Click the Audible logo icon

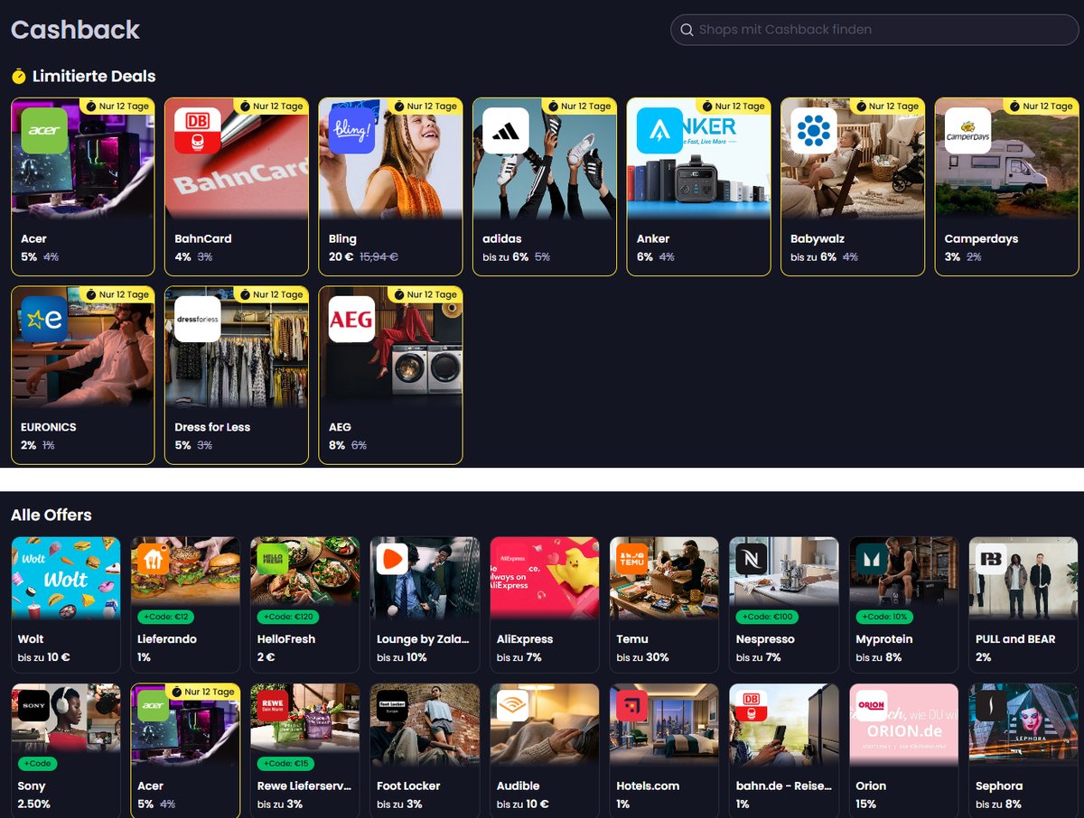(512, 706)
